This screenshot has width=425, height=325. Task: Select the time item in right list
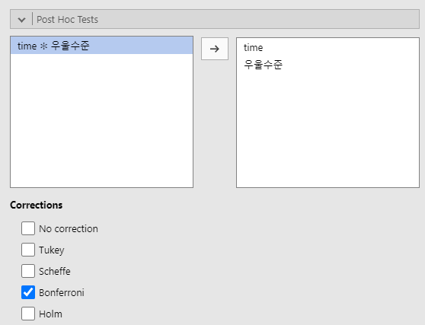tap(253, 48)
